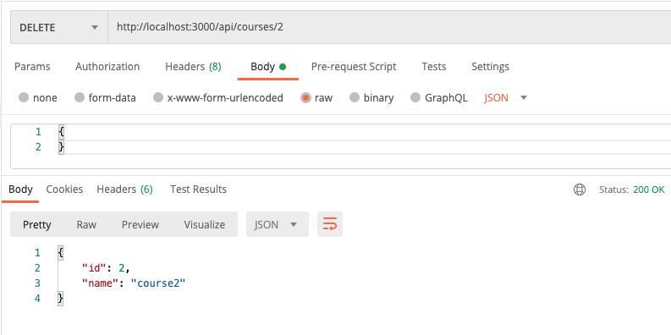Click the 200 OK status text
671x335 pixels.
pos(649,189)
